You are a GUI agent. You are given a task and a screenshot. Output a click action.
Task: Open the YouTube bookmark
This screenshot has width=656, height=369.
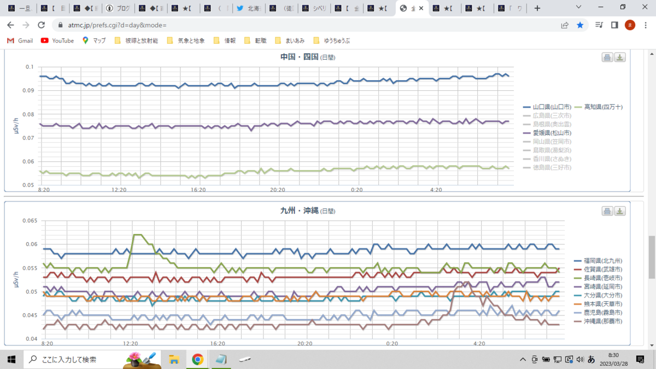tap(57, 40)
